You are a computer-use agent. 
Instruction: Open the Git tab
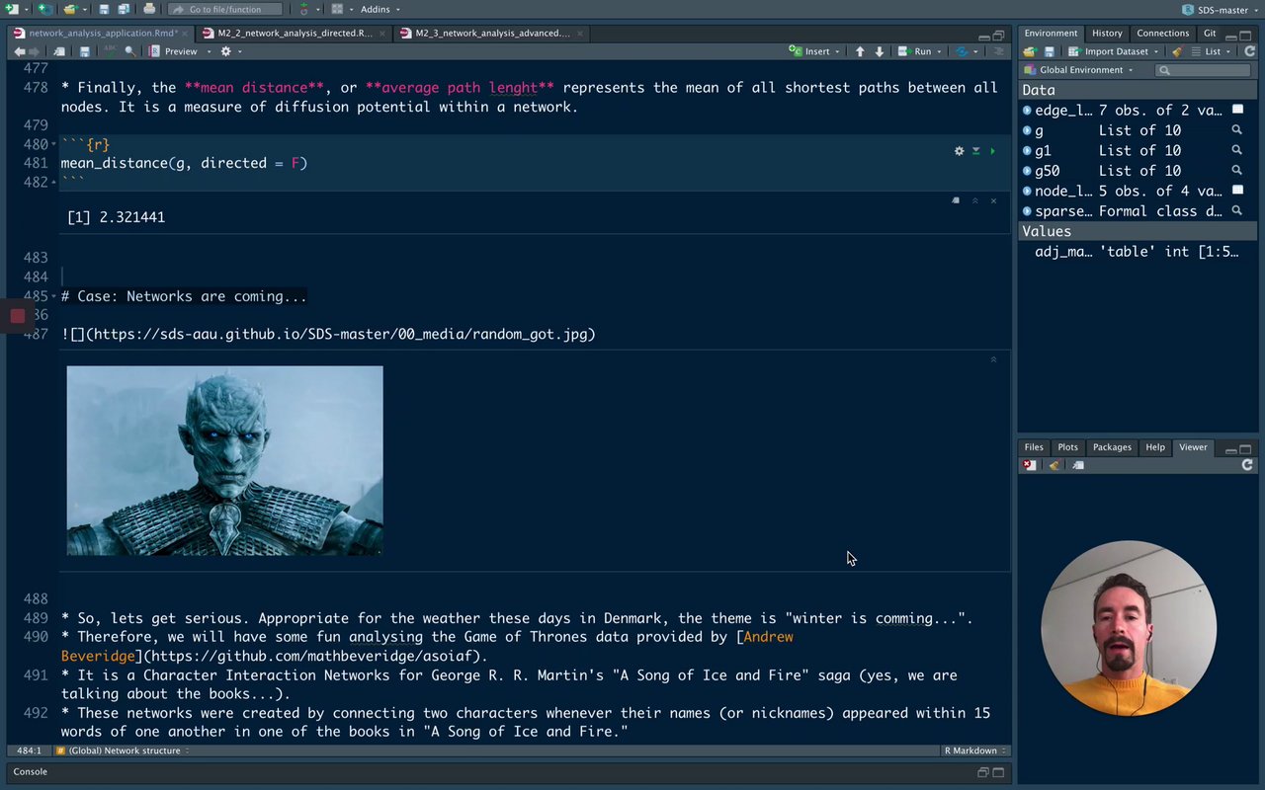click(1210, 33)
